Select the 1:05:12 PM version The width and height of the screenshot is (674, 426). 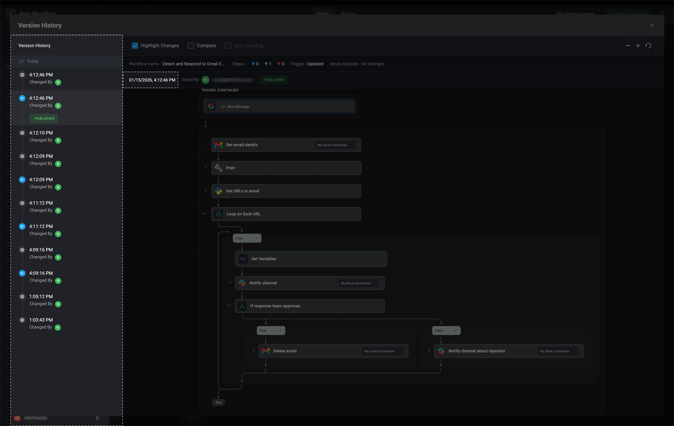67,300
